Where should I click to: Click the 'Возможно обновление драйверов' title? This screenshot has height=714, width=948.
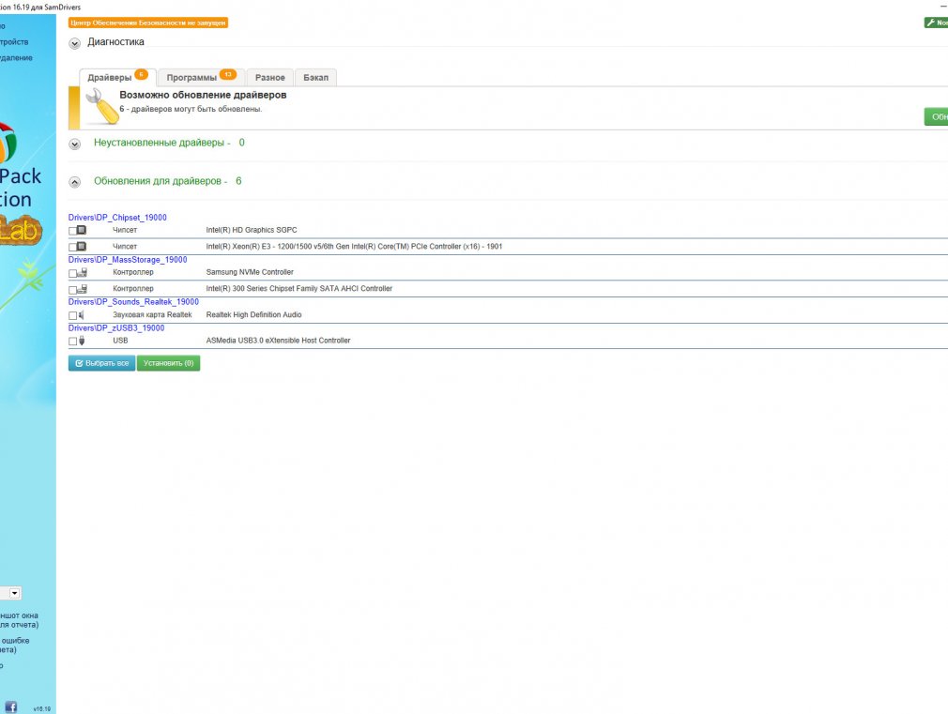tap(203, 95)
